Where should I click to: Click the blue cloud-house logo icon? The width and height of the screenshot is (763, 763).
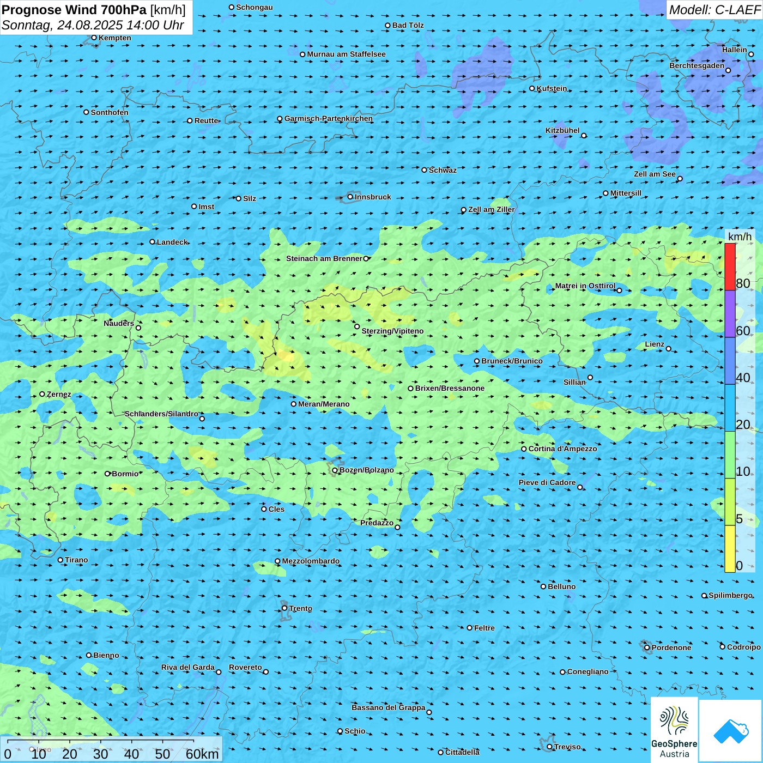(x=731, y=731)
